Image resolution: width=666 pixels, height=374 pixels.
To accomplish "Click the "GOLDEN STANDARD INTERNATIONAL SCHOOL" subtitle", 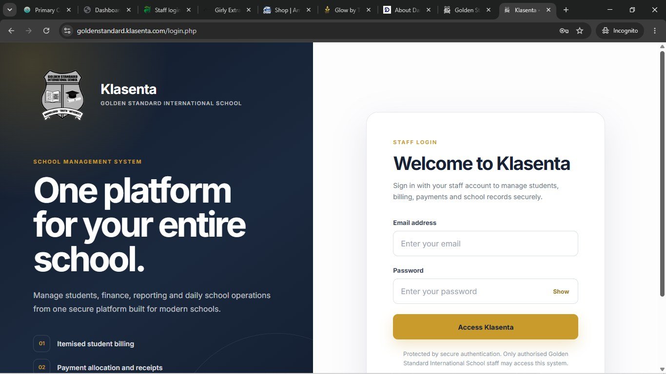I will pyautogui.click(x=171, y=103).
